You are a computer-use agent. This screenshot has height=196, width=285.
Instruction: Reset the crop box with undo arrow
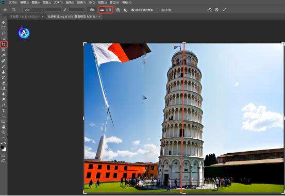pos(210,10)
